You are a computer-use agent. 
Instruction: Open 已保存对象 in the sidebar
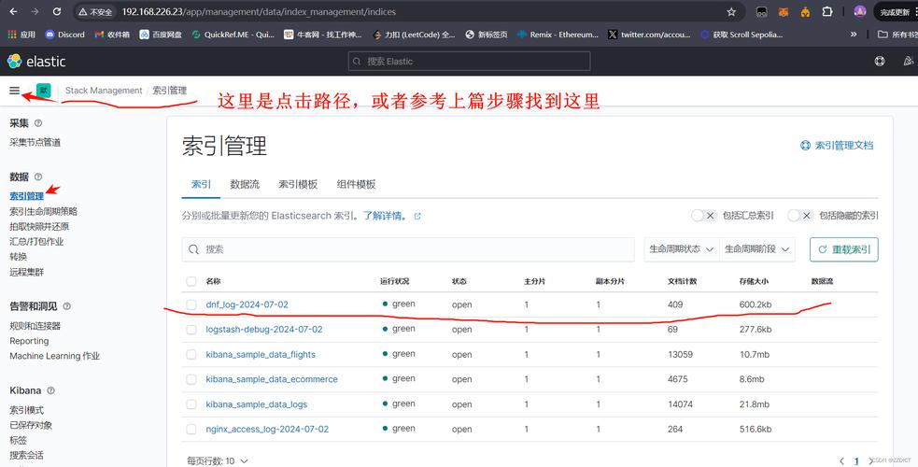[31, 425]
